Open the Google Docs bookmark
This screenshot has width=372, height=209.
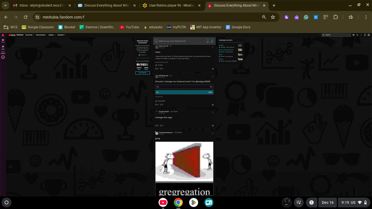[238, 27]
